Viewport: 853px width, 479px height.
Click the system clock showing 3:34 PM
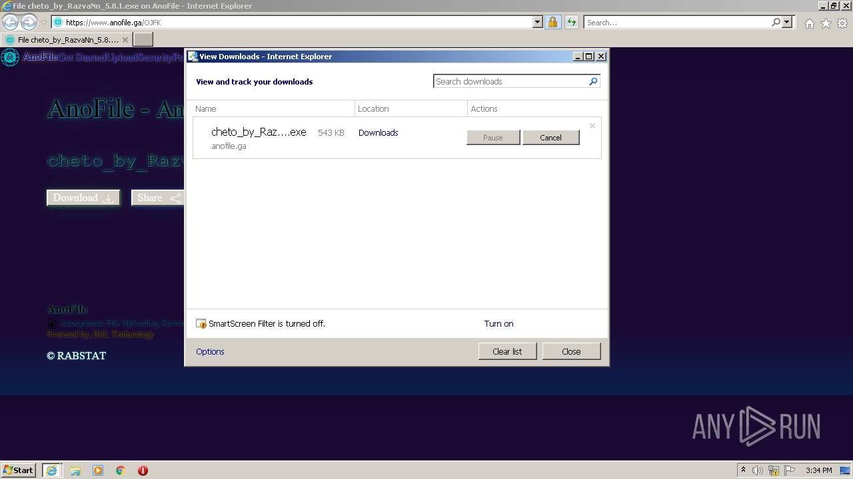(818, 470)
